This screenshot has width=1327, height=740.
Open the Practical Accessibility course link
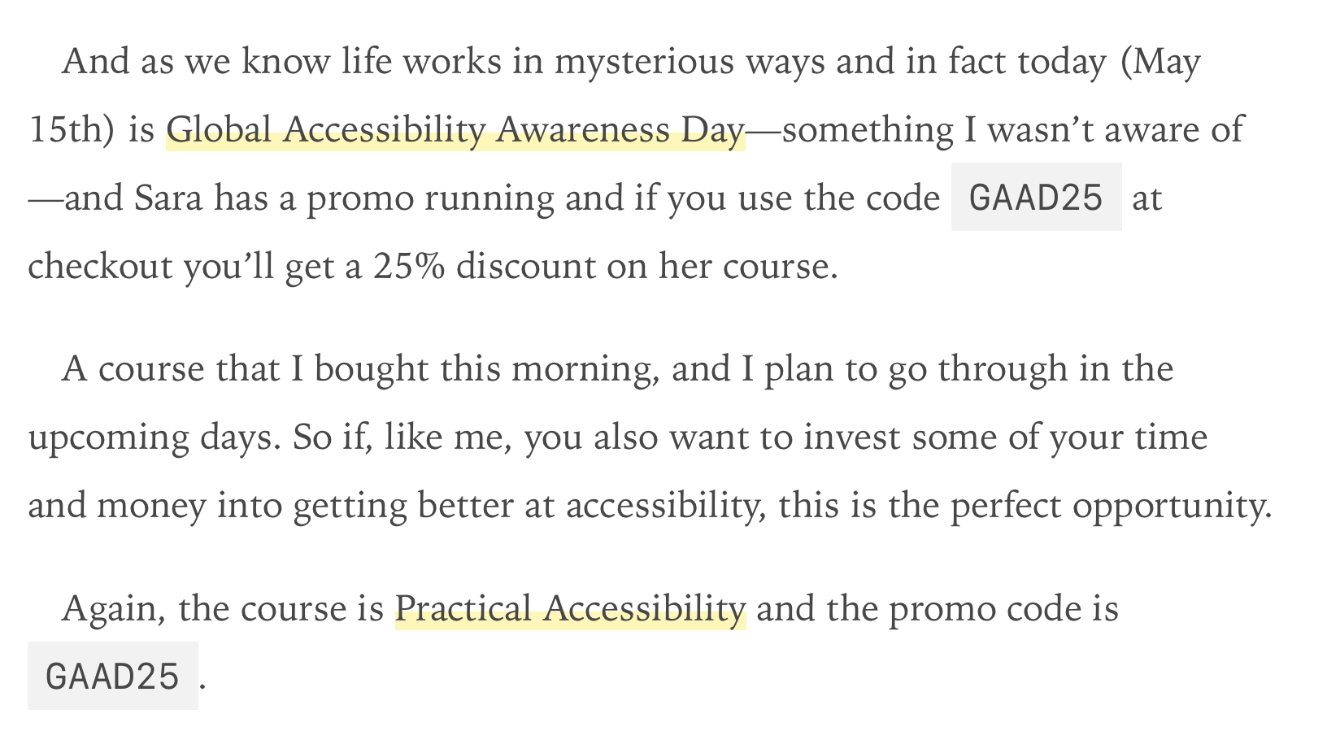tap(570, 609)
